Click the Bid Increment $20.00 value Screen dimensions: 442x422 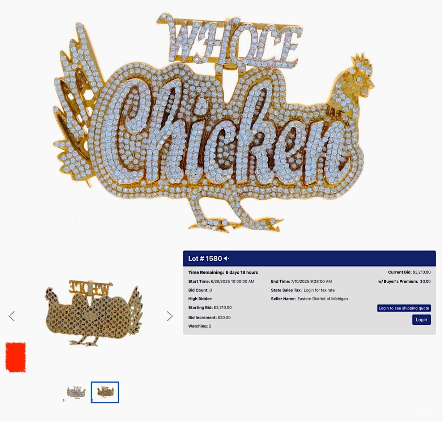224,317
